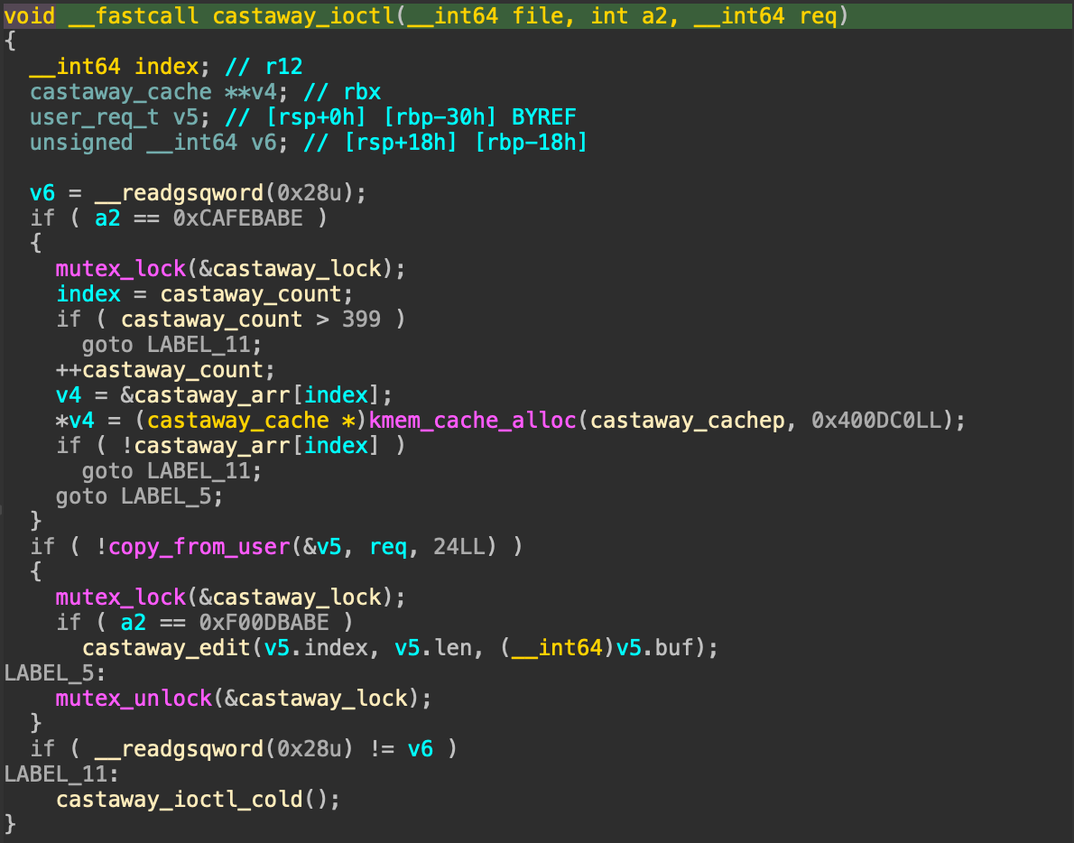
Task: Click the 'a2' parameter in the function signature
Action: pyautogui.click(x=654, y=15)
